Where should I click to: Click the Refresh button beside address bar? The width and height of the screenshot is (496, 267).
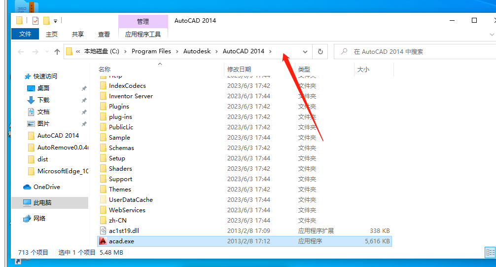[320, 51]
